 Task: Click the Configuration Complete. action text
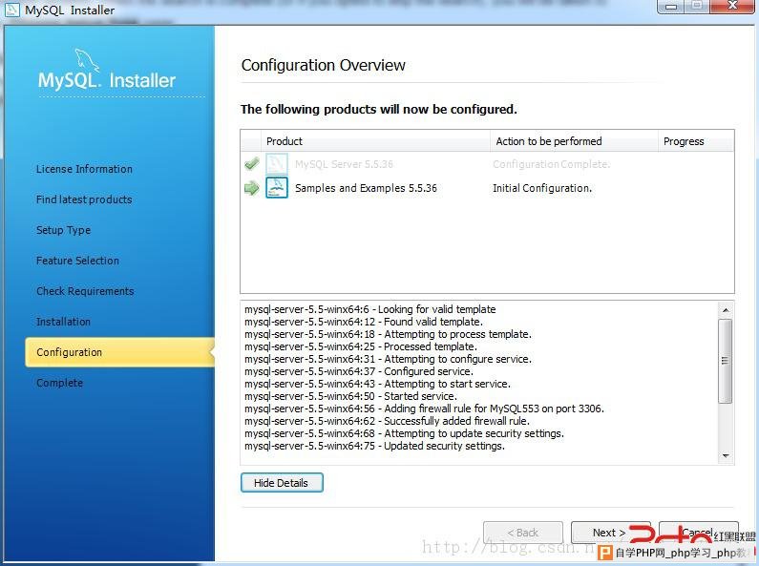tap(551, 164)
